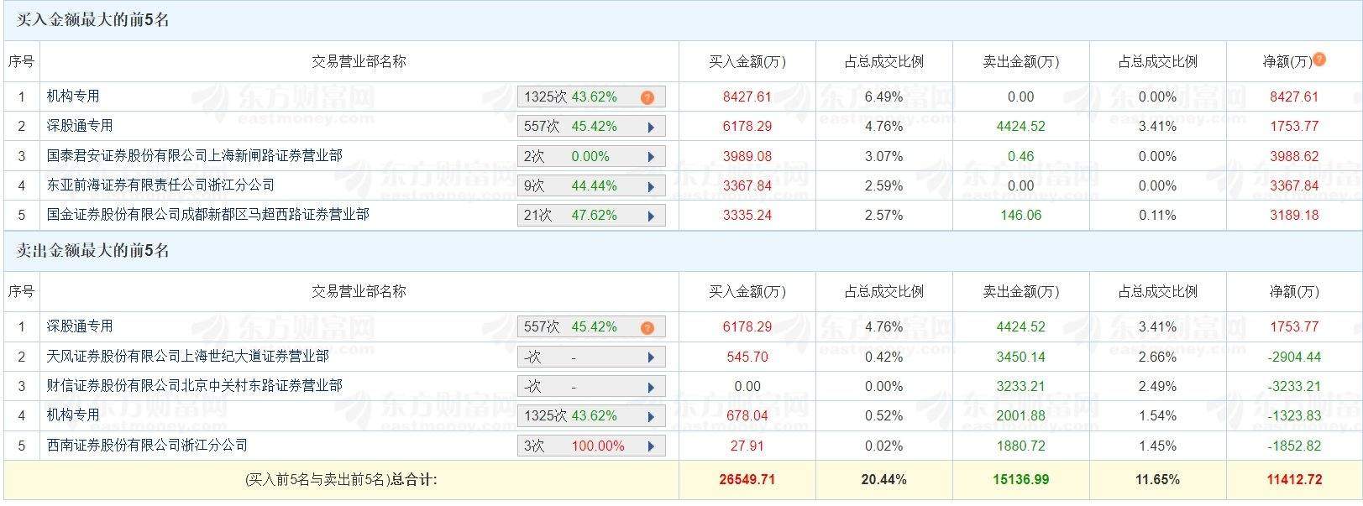Click blue arrow in 天风证券 row
Image resolution: width=1363 pixels, height=506 pixels.
(x=650, y=357)
